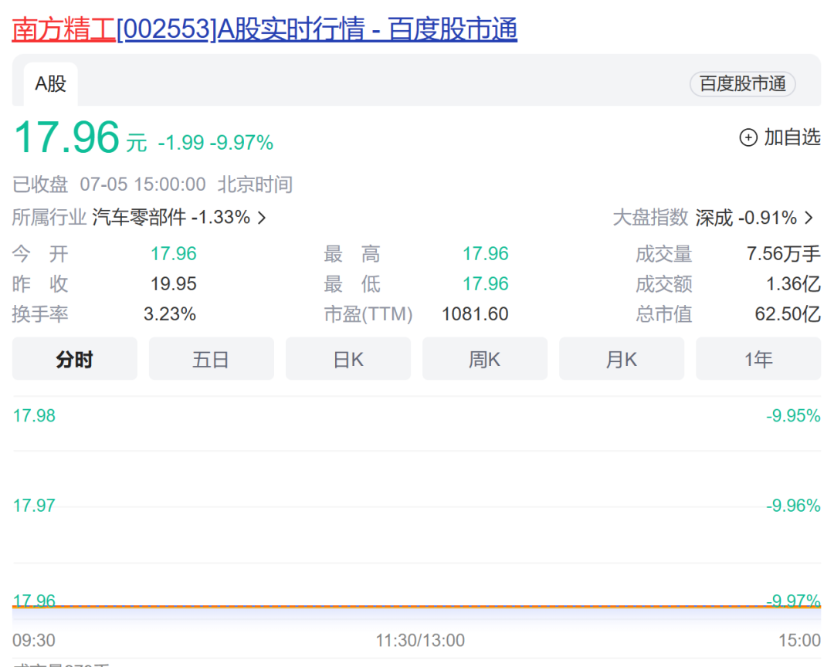Switch to the 1年 chart tab
The height and width of the screenshot is (667, 834).
(758, 359)
